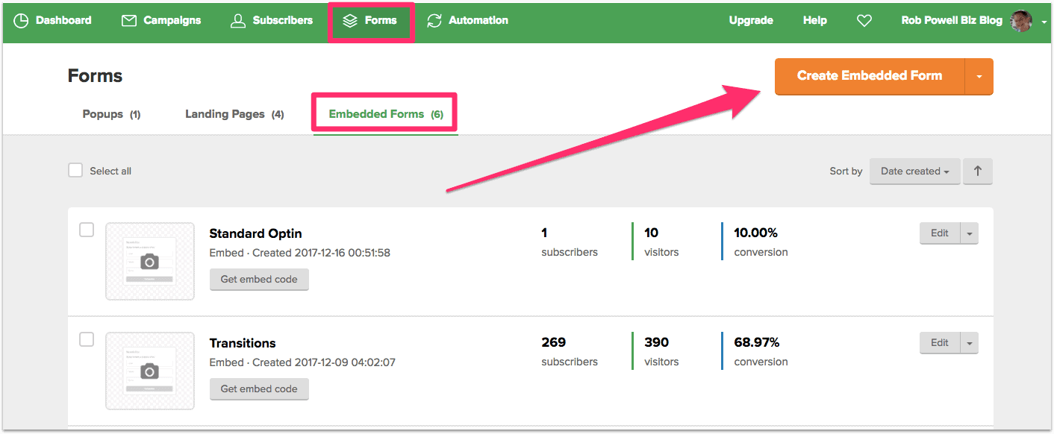Click the Rob Powell profile avatar
1054x434 pixels.
[x=1020, y=21]
